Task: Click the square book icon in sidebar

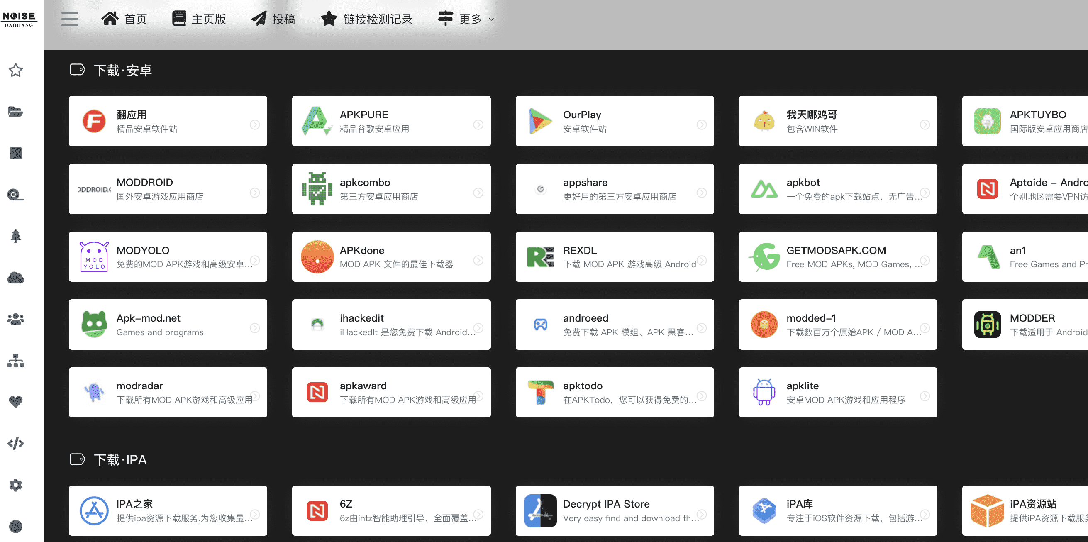Action: pos(16,153)
